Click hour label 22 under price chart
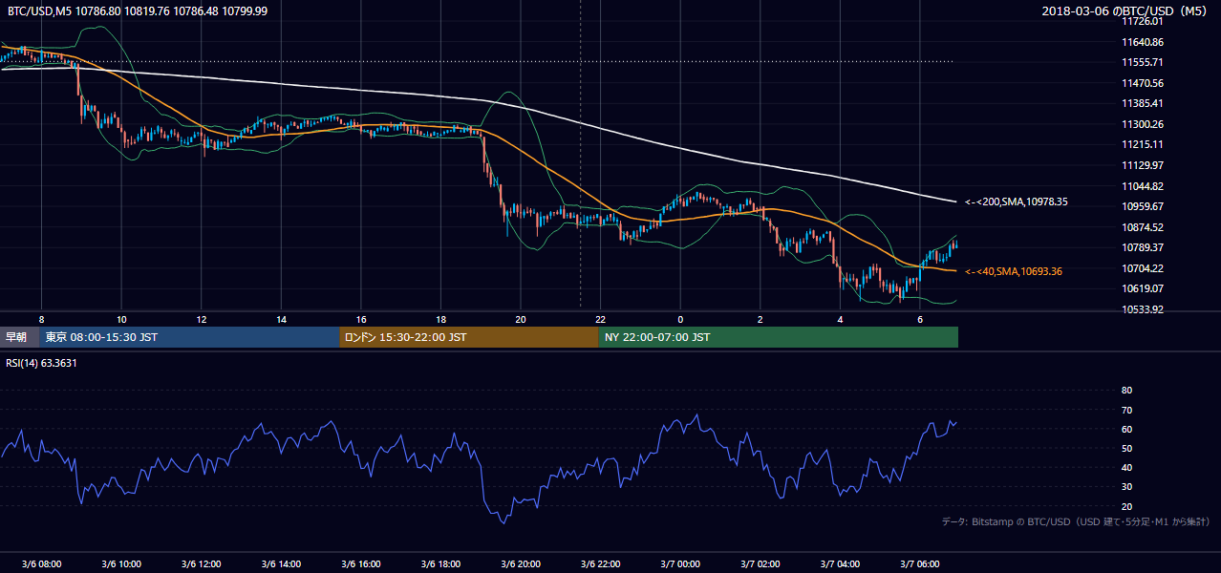 coord(601,319)
